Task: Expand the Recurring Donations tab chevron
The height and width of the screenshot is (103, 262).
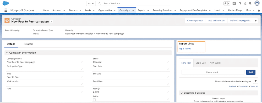Action: pos(175,10)
